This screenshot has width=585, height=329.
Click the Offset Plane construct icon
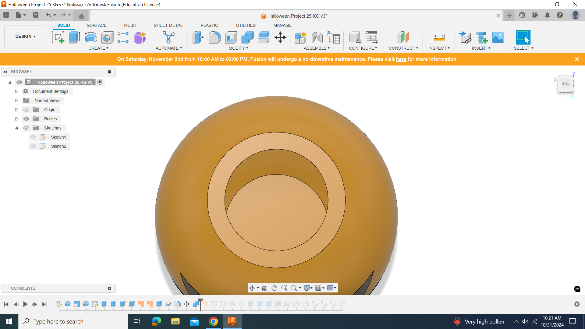point(403,37)
